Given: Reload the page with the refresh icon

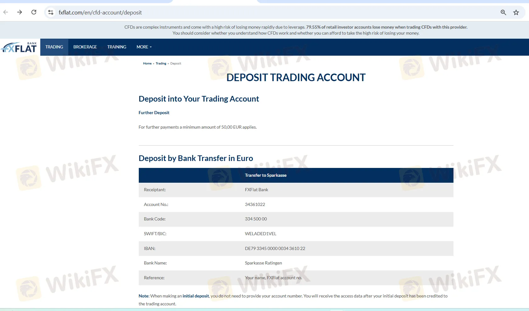Looking at the screenshot, I should [x=34, y=12].
